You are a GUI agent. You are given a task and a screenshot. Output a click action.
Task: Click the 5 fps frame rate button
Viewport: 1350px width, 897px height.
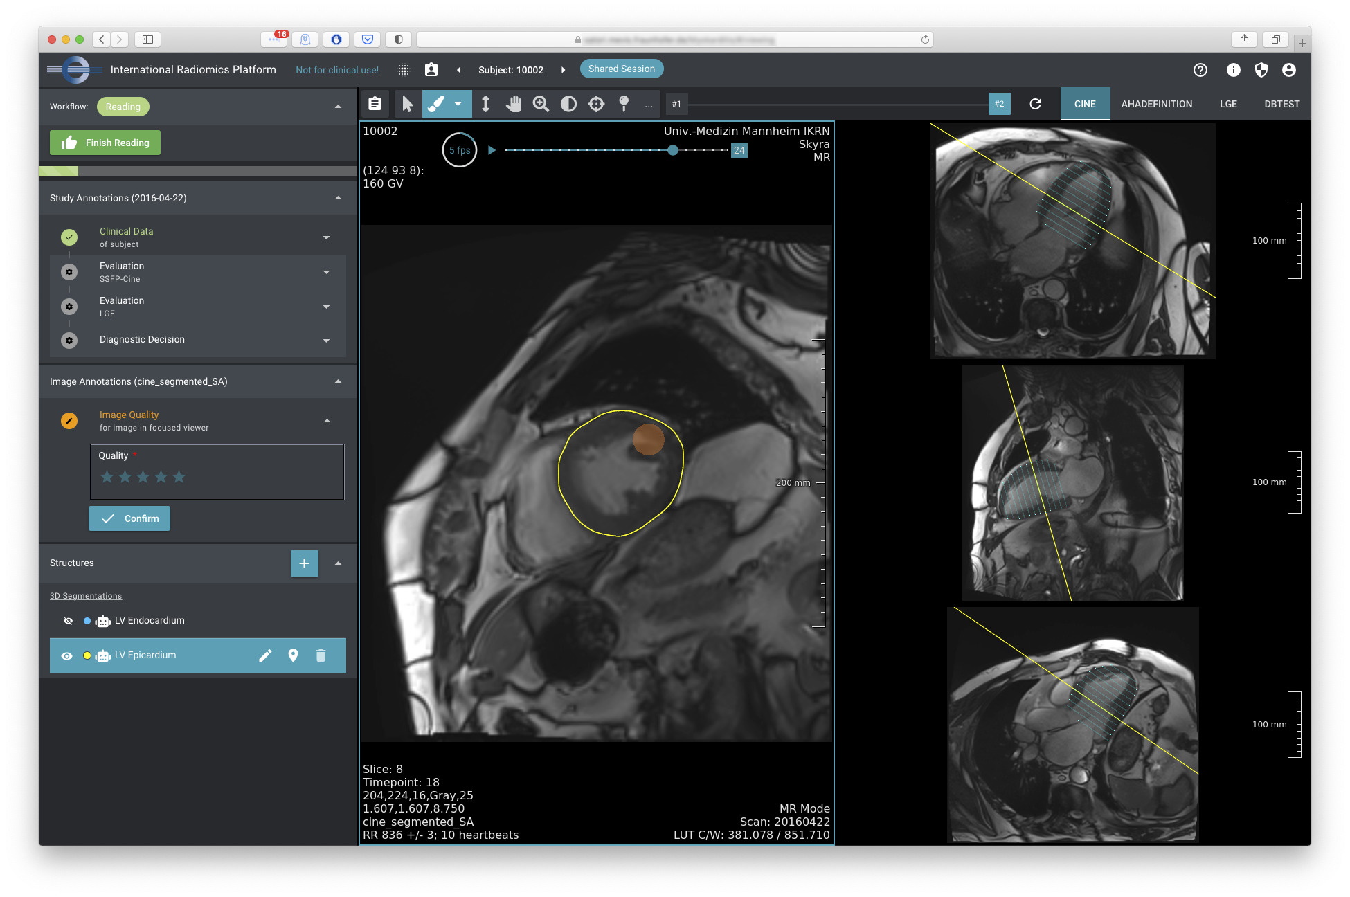pos(460,150)
